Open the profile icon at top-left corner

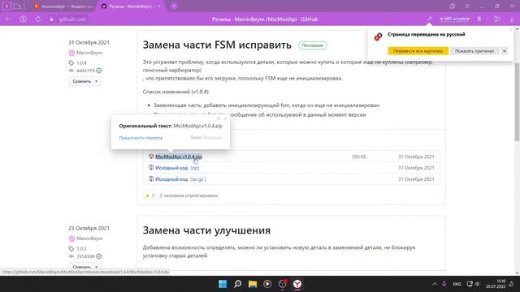click(6, 6)
